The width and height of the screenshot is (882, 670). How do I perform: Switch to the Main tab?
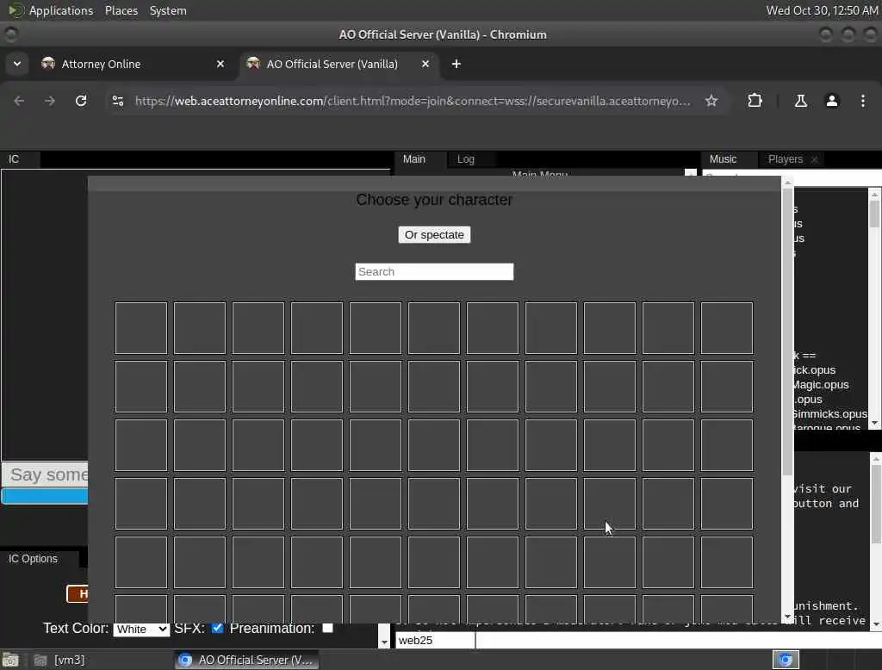[x=414, y=159]
